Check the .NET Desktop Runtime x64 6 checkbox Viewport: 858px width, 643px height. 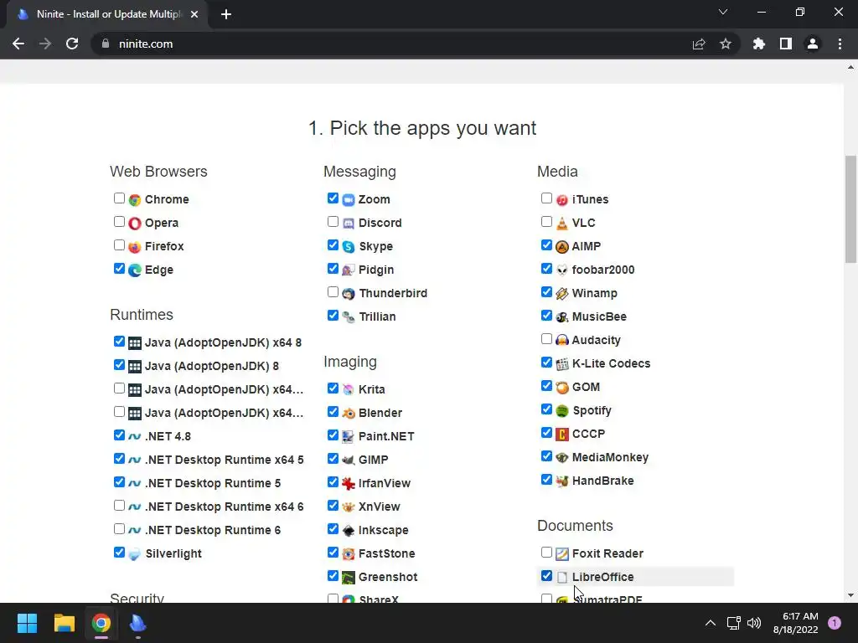click(119, 505)
